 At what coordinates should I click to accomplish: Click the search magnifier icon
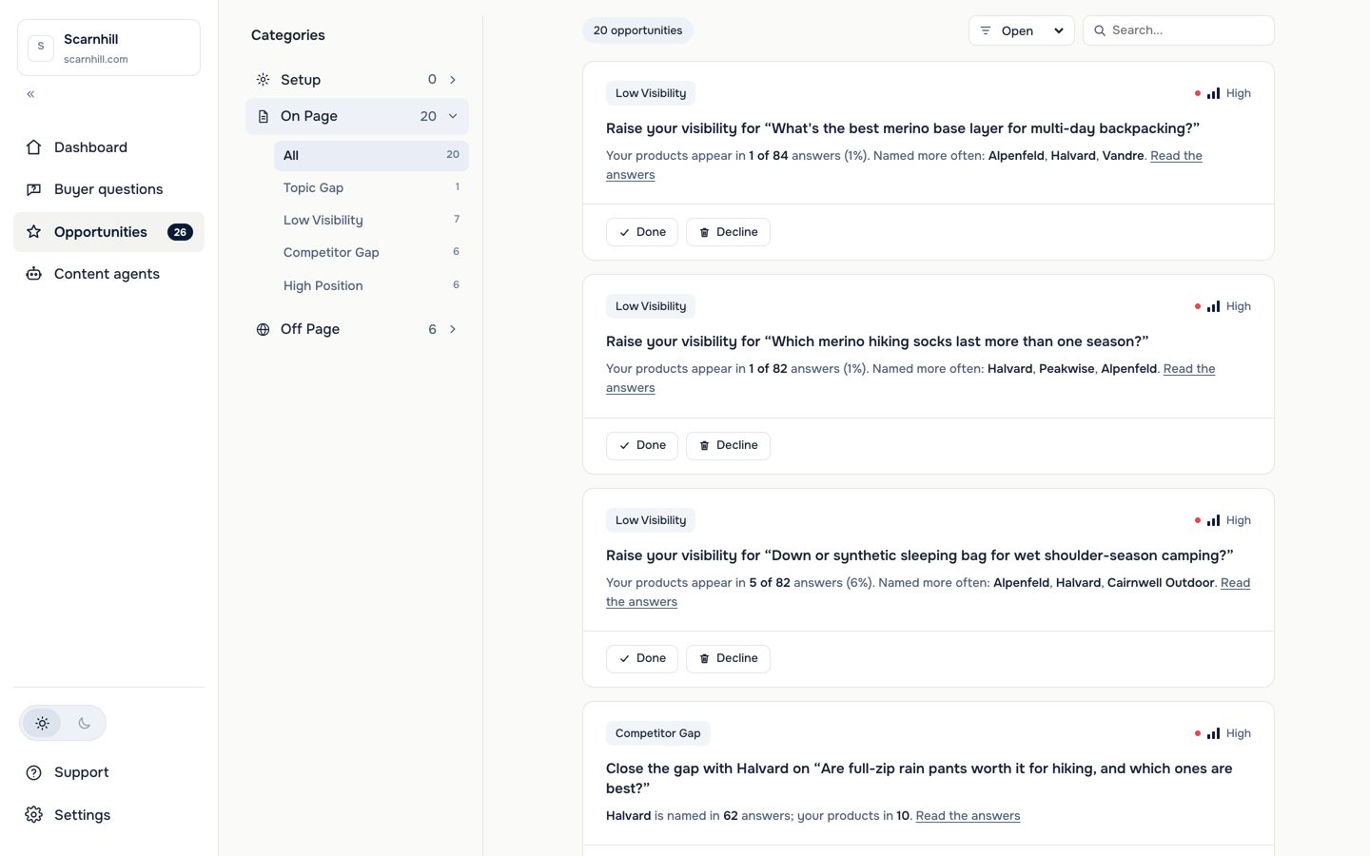[1100, 30]
